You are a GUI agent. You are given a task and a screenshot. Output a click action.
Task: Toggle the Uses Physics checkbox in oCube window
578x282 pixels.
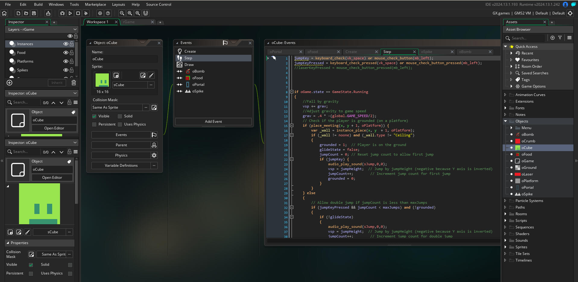120,124
